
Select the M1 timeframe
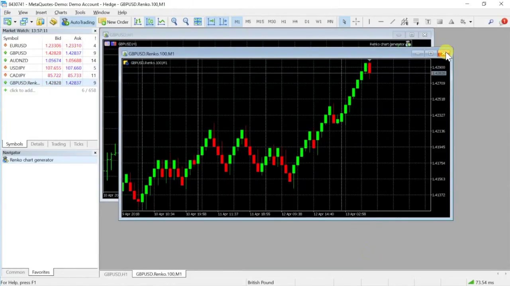[x=237, y=22]
